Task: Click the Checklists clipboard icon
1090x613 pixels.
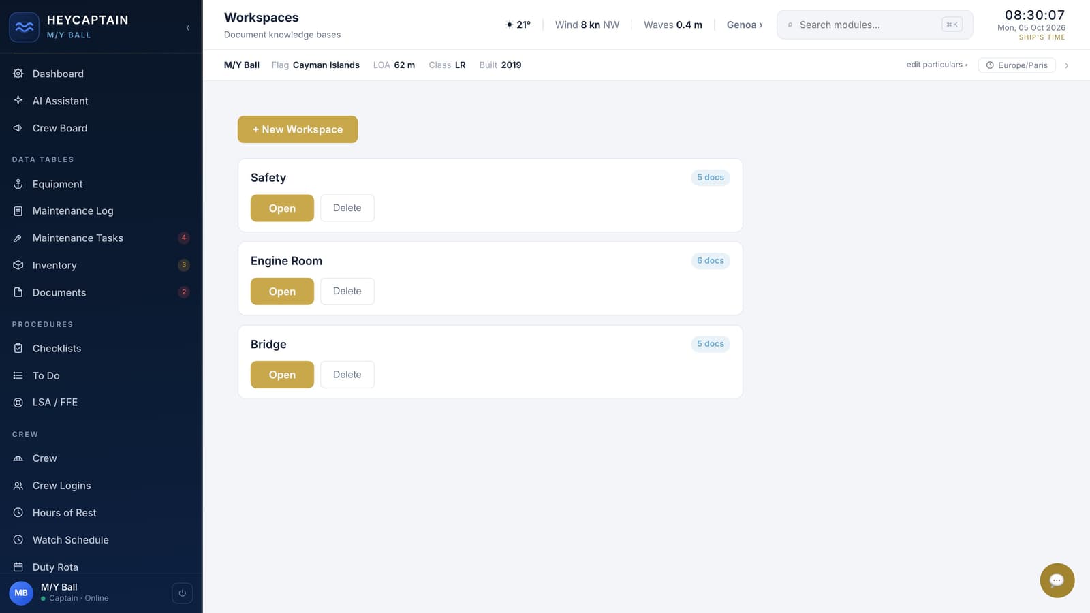Action: (18, 348)
